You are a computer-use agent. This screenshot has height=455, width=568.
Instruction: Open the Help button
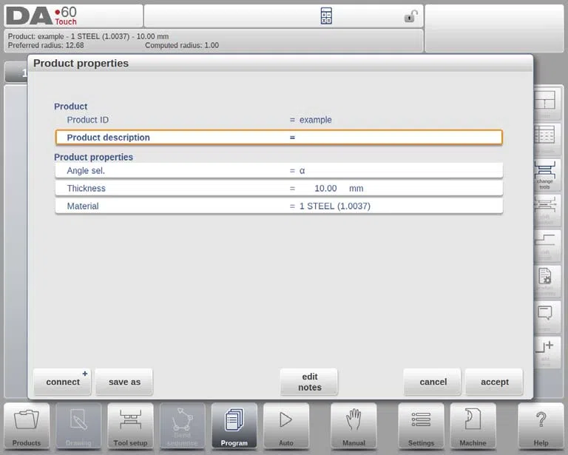[541, 426]
